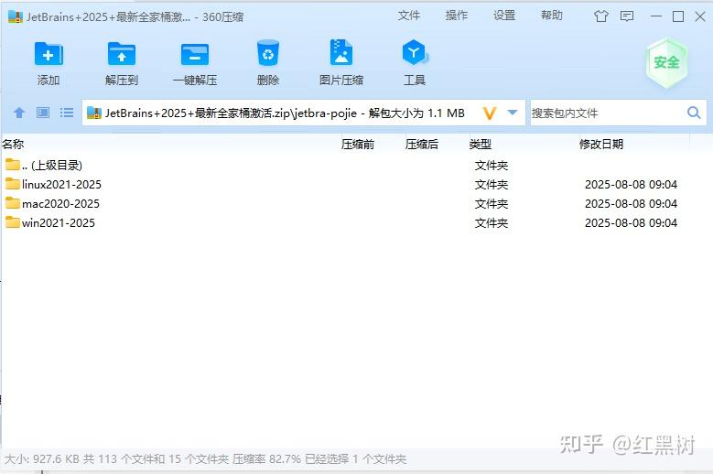The image size is (713, 474).
Task: Click the folder icon of win2021-2025
Action: coord(13,221)
